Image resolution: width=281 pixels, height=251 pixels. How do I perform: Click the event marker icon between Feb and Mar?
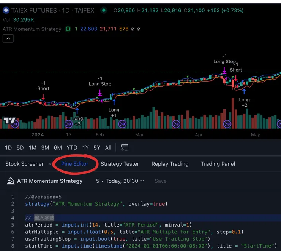pyautogui.click(x=122, y=124)
